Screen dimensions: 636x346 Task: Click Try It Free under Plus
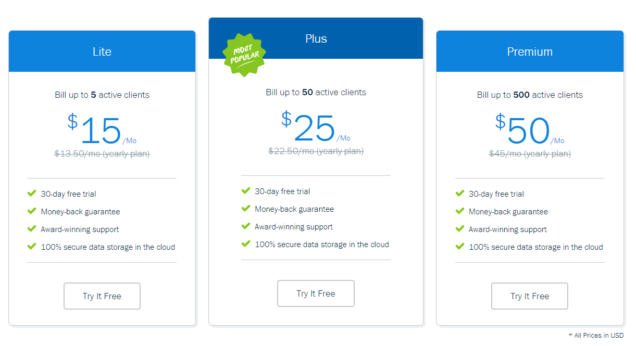click(x=316, y=293)
